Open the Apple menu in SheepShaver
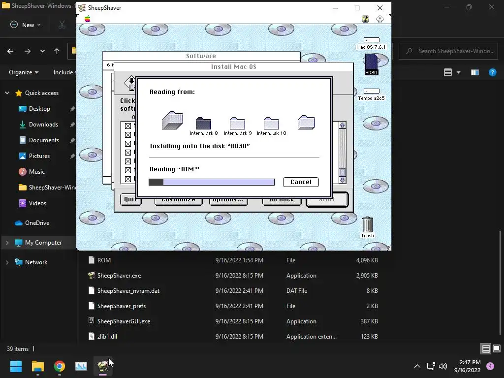This screenshot has width=504, height=378. [x=88, y=19]
